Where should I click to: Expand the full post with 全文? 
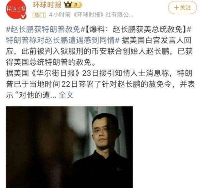pyautogui.click(x=66, y=95)
